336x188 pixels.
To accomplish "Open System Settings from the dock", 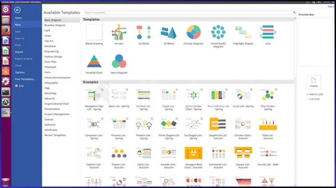I will 6,82.
